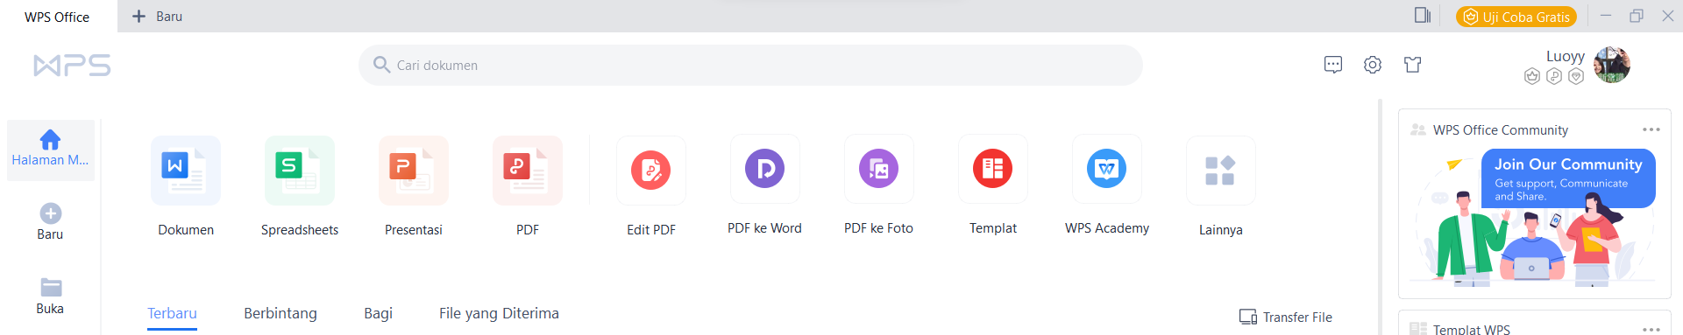
Task: Open the Presentasi app icon
Action: tap(414, 171)
